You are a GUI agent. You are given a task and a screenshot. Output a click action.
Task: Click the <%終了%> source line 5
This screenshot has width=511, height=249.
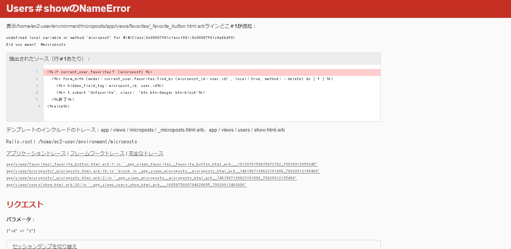coord(63,100)
